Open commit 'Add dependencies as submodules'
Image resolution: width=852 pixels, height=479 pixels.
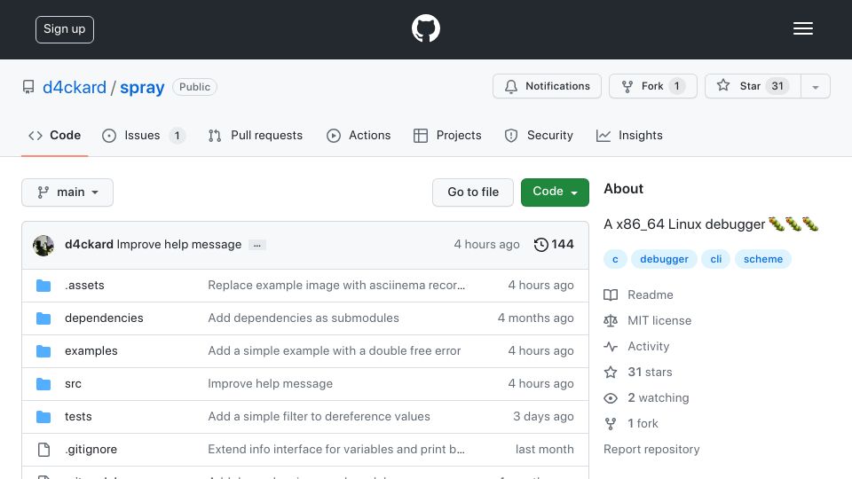[x=304, y=318]
